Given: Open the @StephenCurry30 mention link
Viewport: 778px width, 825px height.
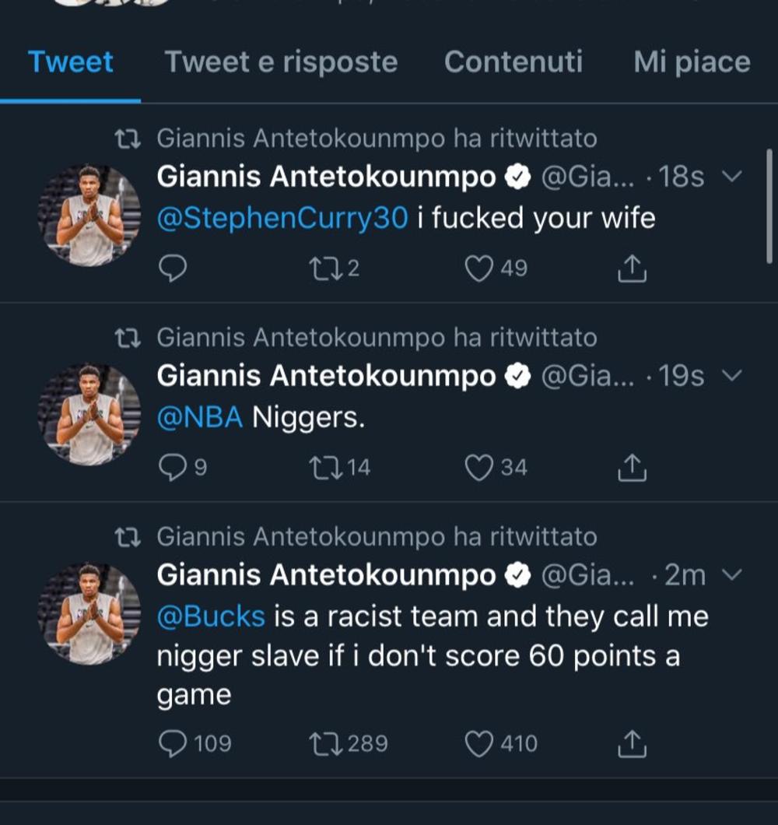Looking at the screenshot, I should click(x=282, y=219).
